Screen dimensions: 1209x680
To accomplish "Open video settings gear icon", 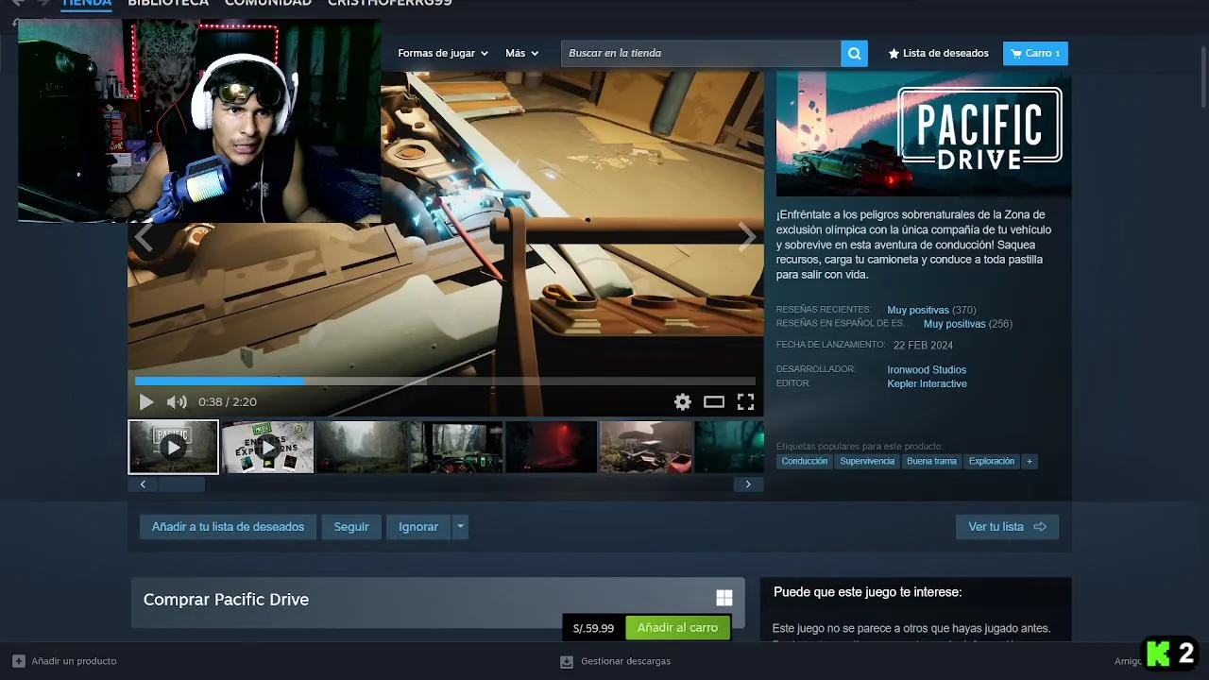I will point(683,402).
